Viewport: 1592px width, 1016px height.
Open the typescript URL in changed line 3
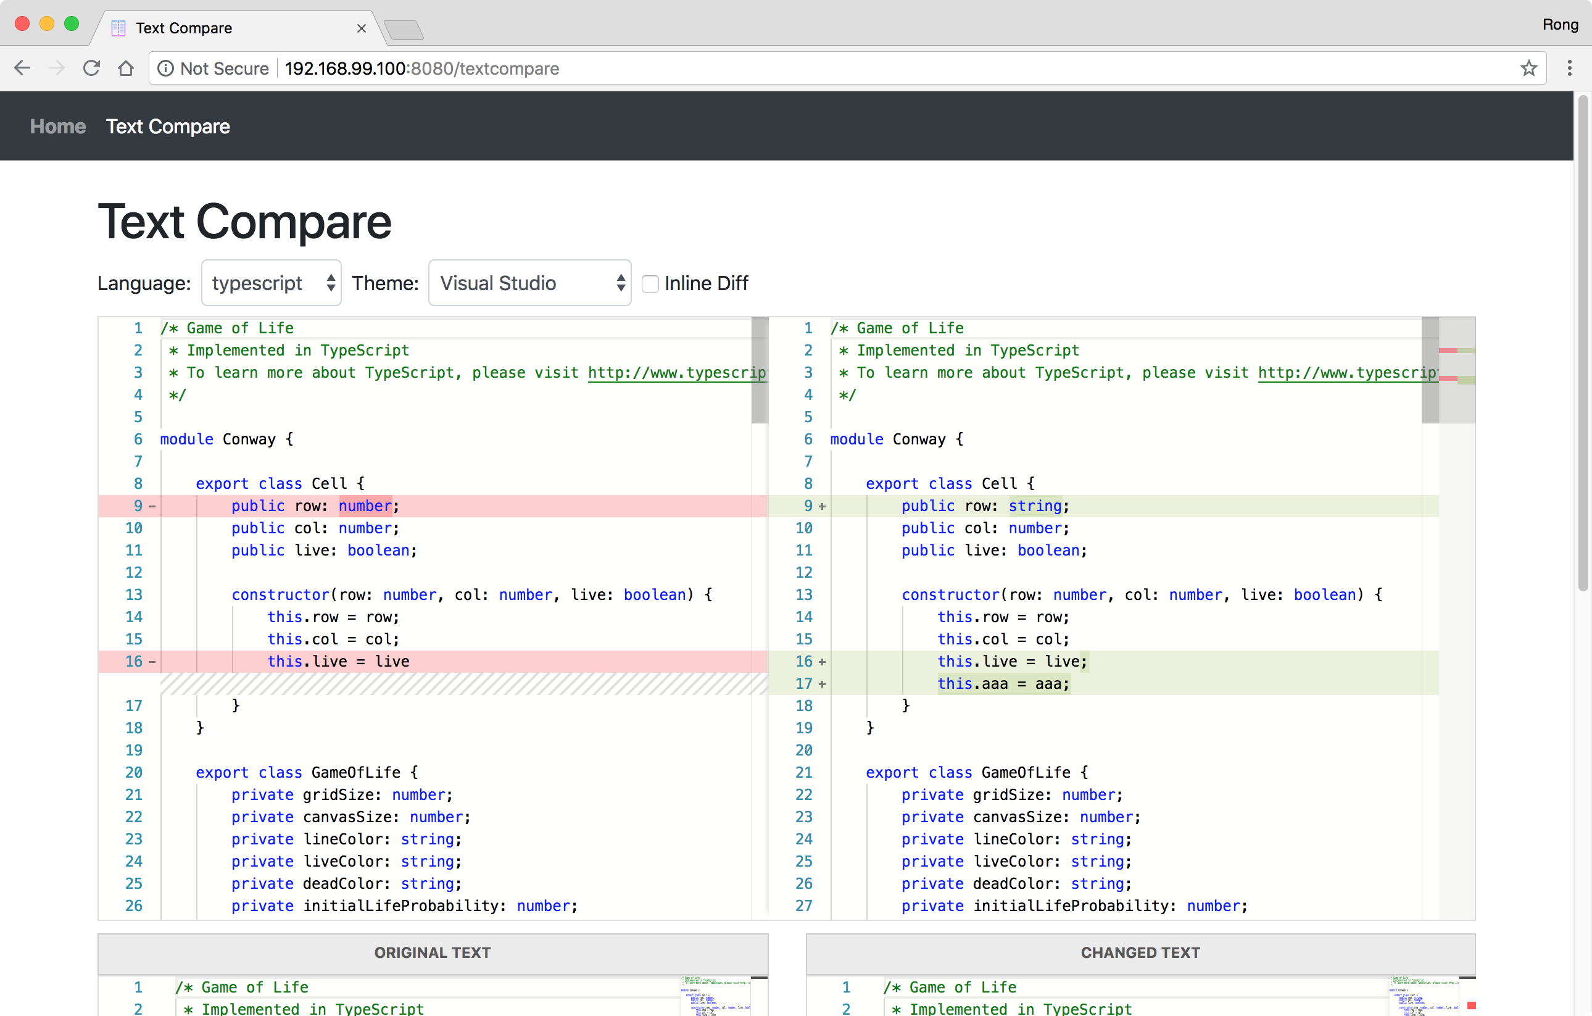(x=1348, y=372)
